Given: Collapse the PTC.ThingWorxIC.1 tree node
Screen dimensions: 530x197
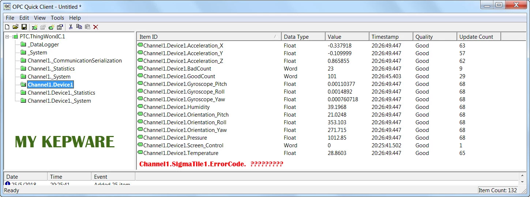Looking at the screenshot, I should click(7, 37).
